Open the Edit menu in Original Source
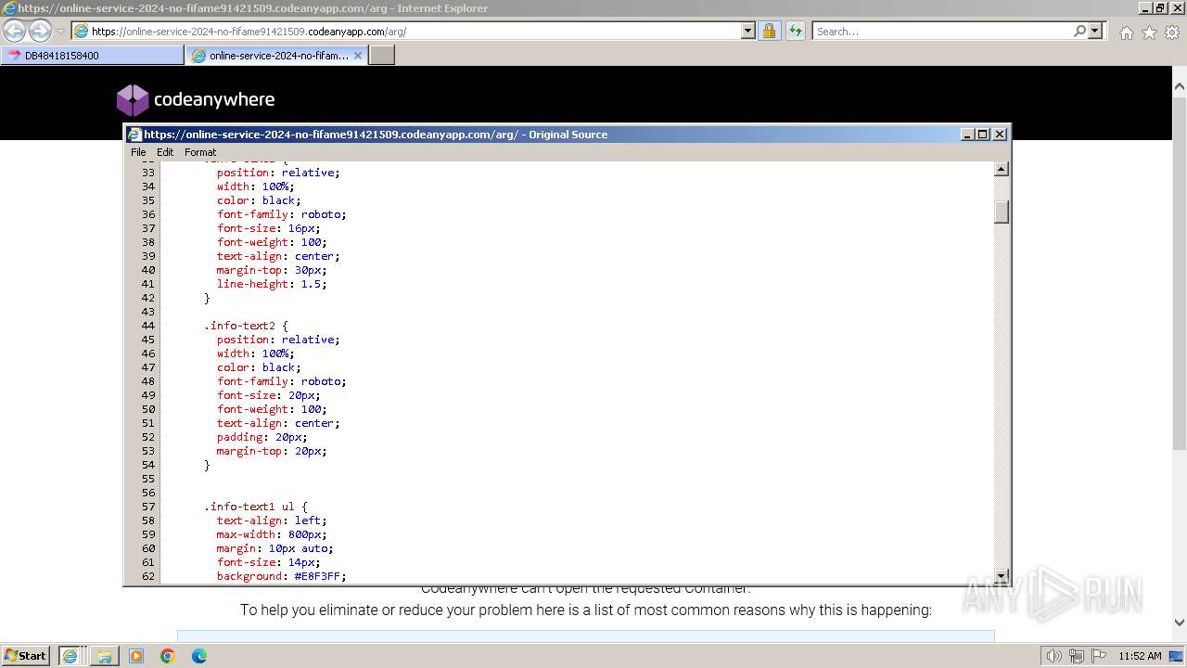 pyautogui.click(x=165, y=152)
